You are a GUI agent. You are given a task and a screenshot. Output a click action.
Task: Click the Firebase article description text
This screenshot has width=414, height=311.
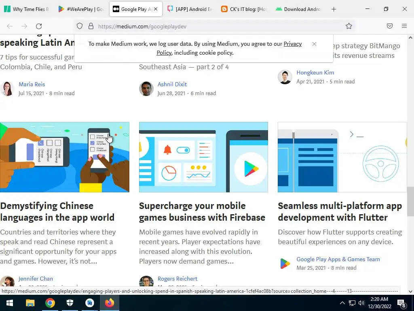click(200, 247)
